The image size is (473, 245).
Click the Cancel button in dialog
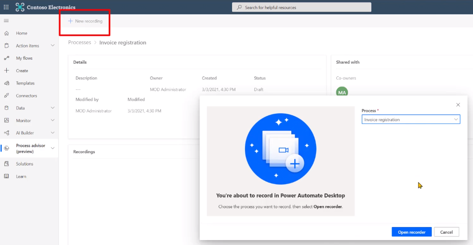(446, 232)
